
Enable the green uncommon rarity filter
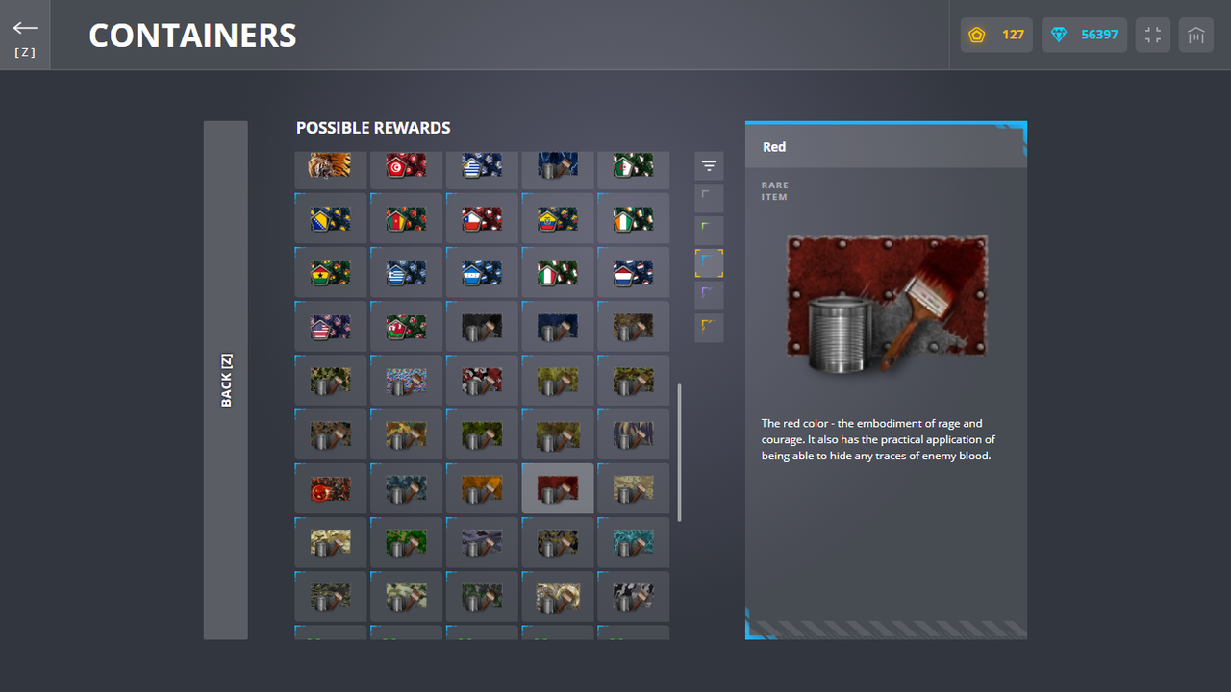709,231
